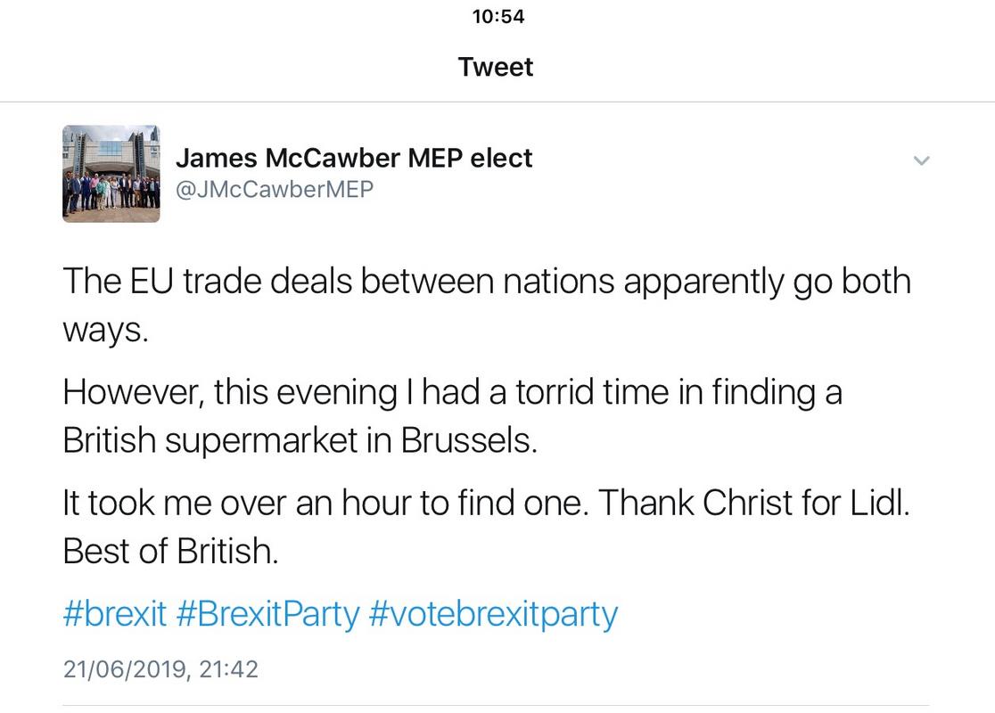
Task: Click the "Best of British." line
Action: (171, 552)
